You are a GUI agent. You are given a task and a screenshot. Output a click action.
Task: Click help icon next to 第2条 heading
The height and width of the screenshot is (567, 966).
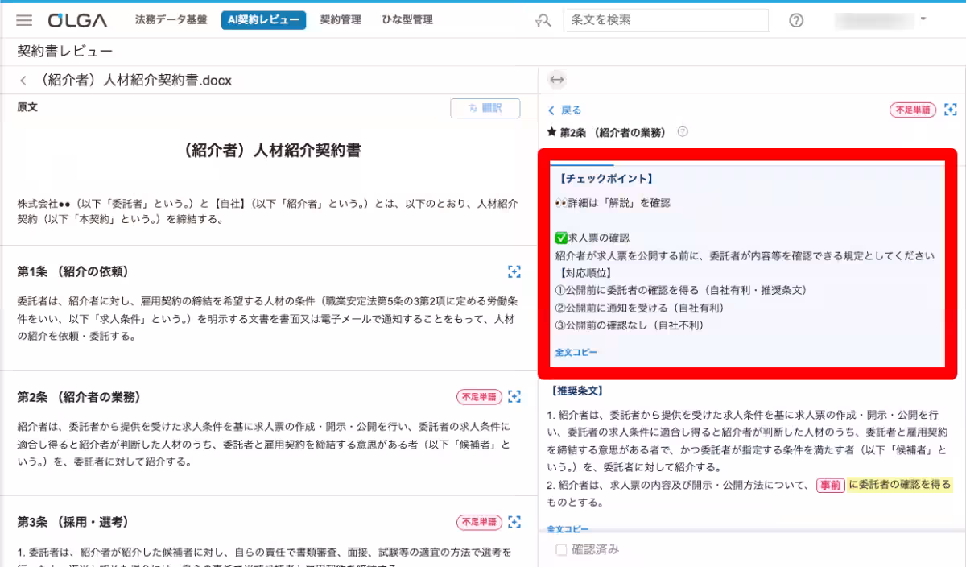point(683,132)
